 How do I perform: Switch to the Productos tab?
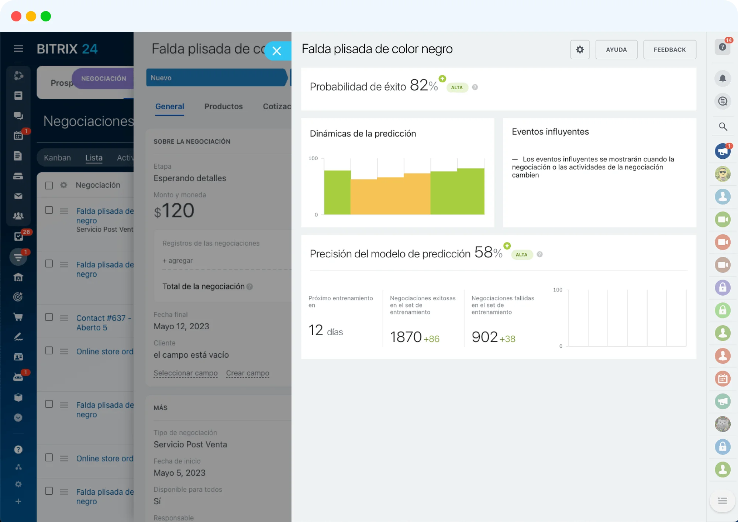(x=223, y=106)
